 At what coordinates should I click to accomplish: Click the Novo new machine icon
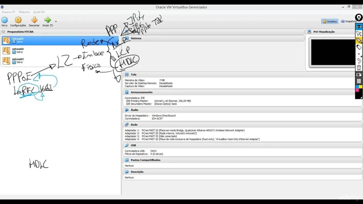5,20
